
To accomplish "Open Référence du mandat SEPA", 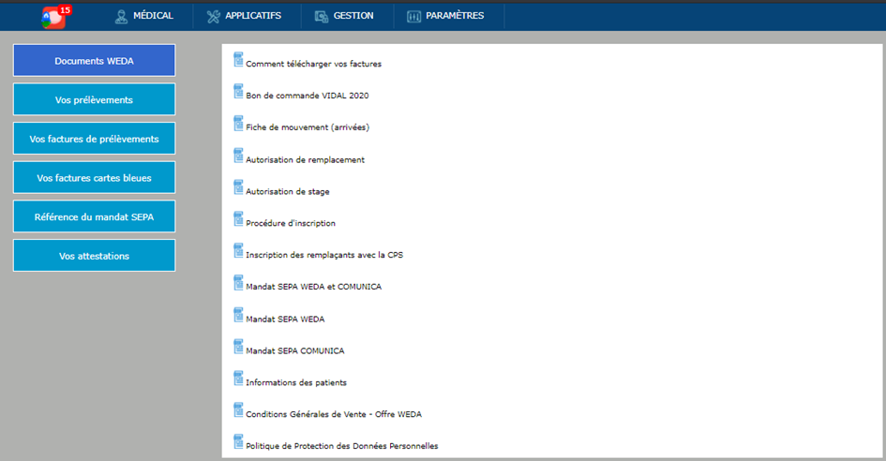I will tap(94, 216).
